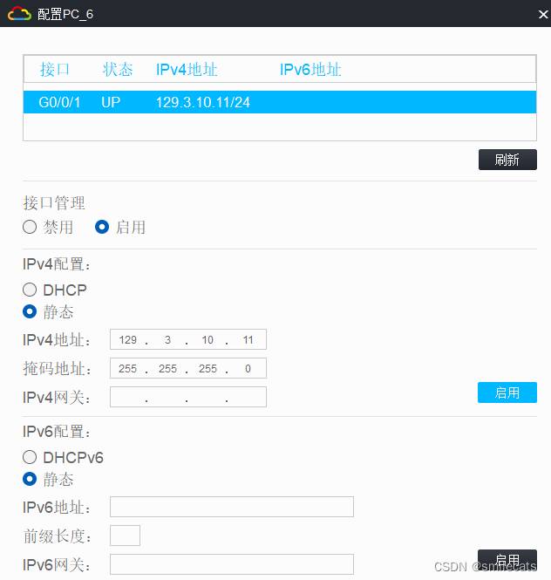Image resolution: width=551 pixels, height=580 pixels.
Task: Apply IPv4 settings with blue 启用 button
Action: (x=507, y=392)
